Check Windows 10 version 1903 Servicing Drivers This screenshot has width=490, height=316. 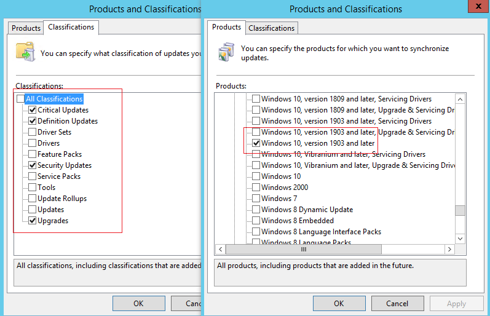click(256, 121)
